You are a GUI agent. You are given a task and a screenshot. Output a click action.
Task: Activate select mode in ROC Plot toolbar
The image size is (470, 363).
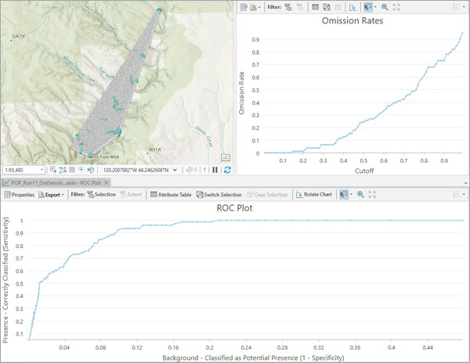[x=342, y=194]
